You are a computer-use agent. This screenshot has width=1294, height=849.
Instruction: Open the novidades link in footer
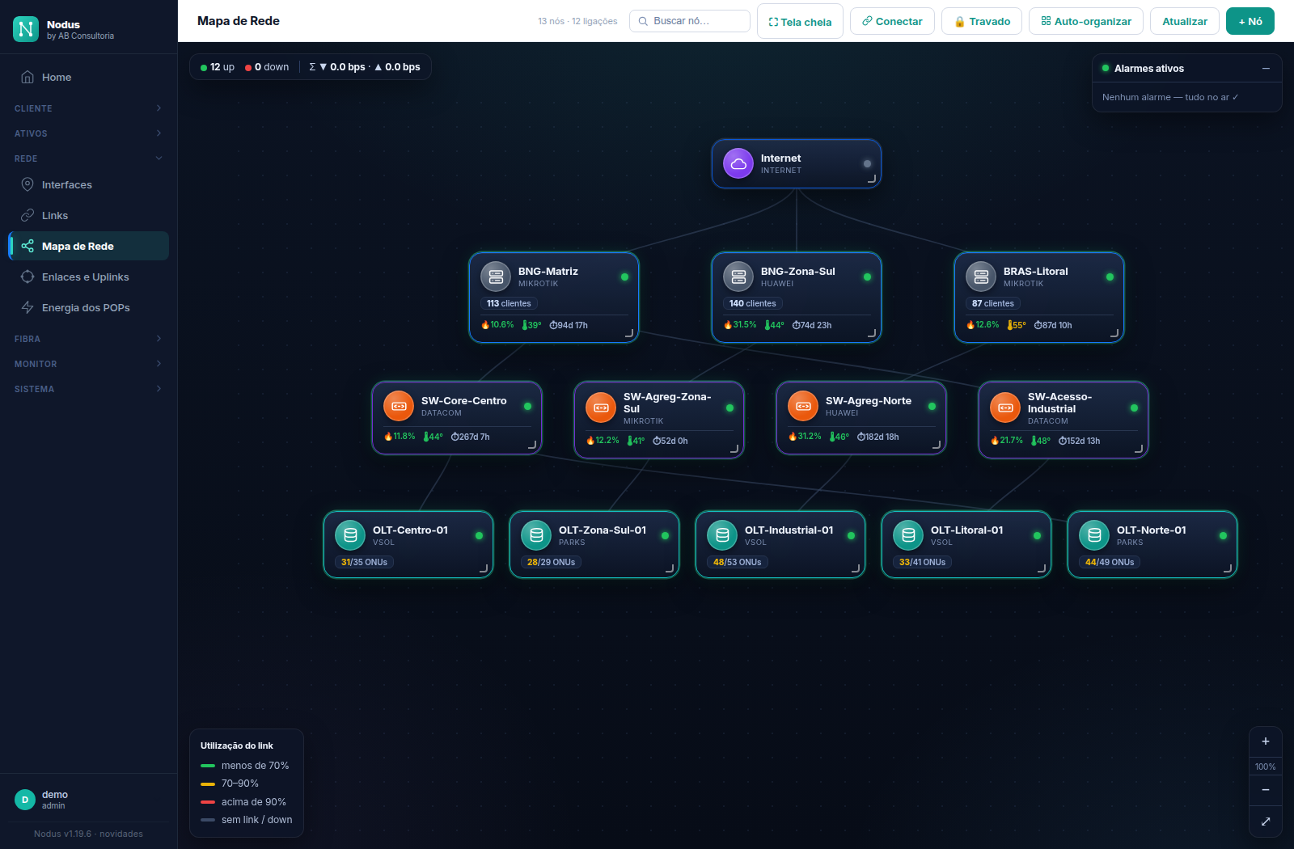click(121, 834)
